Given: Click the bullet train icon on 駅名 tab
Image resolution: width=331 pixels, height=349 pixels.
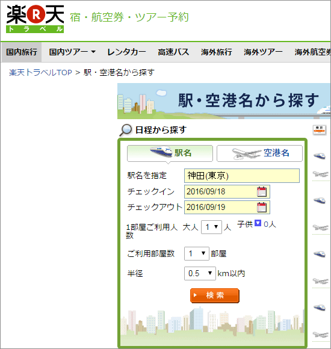Looking at the screenshot, I should [x=161, y=152].
